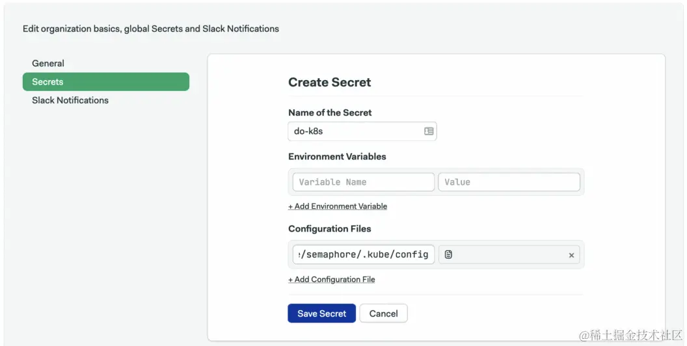Focus the Variable Name input
Viewport: 687px width, 346px height.
363,182
